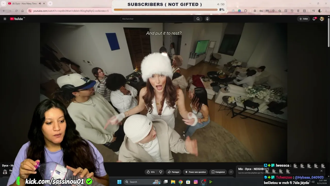Open more actions ellipsis under the video
This screenshot has height=186, width=330.
[x=231, y=172]
